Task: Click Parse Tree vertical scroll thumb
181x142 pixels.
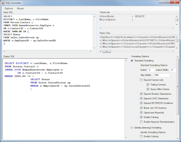Action: tap(177, 40)
